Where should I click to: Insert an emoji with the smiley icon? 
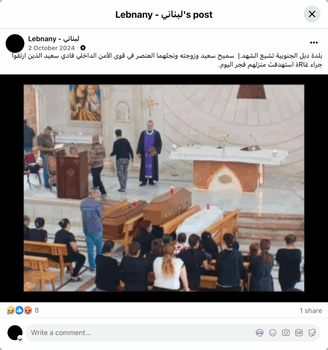[273, 333]
